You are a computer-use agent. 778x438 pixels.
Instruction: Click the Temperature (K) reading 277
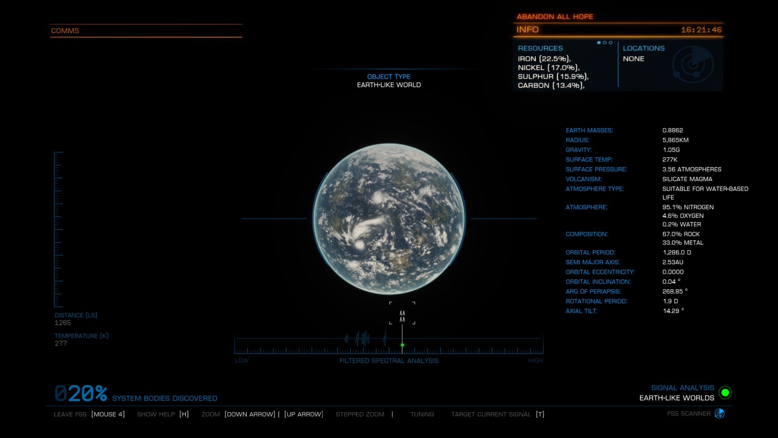(x=61, y=344)
